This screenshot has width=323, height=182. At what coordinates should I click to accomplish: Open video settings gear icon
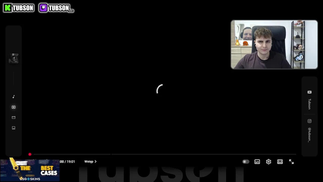(268, 162)
